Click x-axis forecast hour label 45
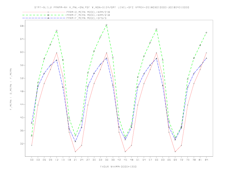This screenshot has width=225, height=174. [x=125, y=160]
